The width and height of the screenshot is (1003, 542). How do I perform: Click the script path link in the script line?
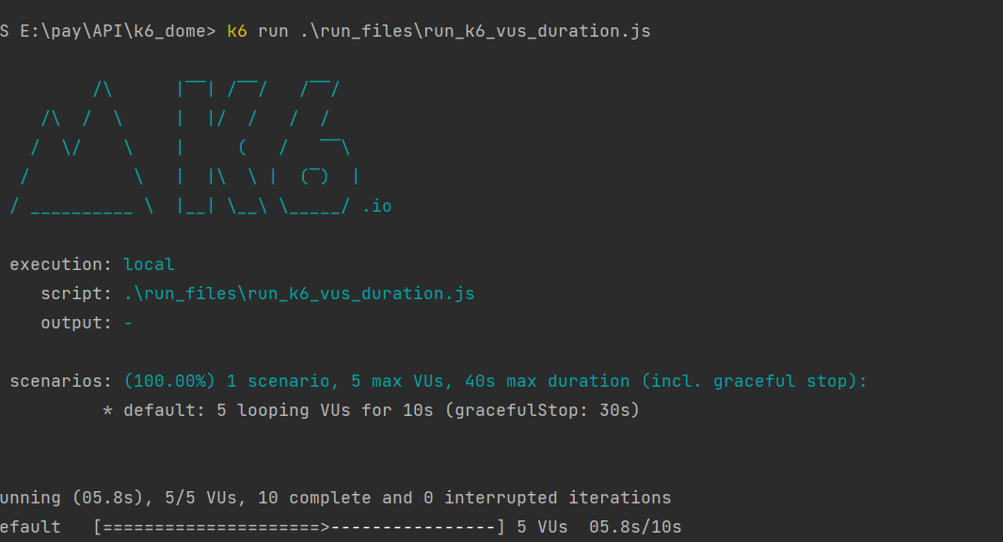click(299, 294)
